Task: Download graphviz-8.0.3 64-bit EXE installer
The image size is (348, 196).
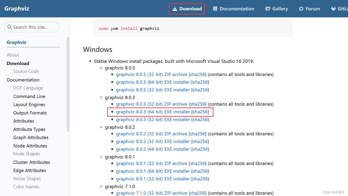Action: point(153,112)
